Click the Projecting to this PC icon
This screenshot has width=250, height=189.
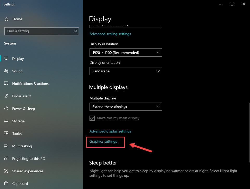[6, 158]
